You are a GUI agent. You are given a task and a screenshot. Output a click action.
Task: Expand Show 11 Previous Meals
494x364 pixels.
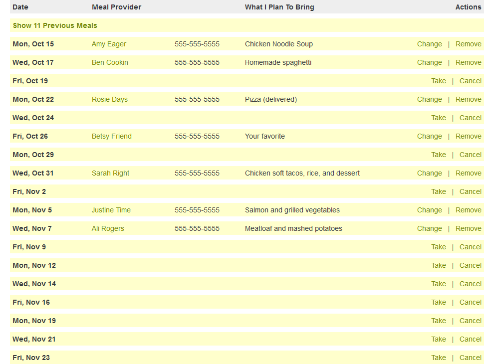(x=55, y=25)
